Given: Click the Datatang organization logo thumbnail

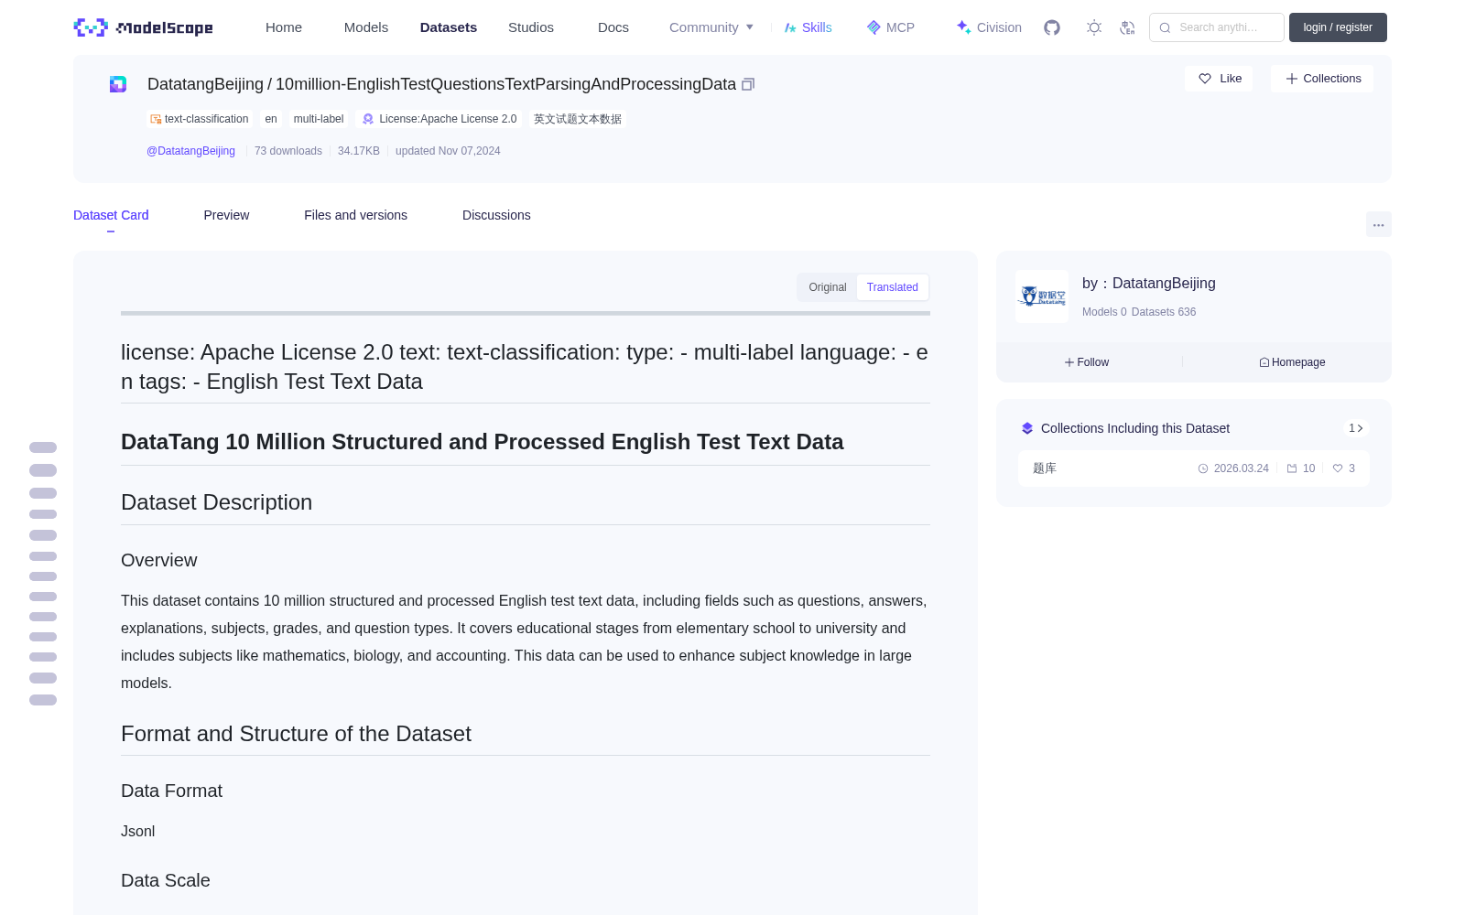Looking at the screenshot, I should pos(1042,296).
